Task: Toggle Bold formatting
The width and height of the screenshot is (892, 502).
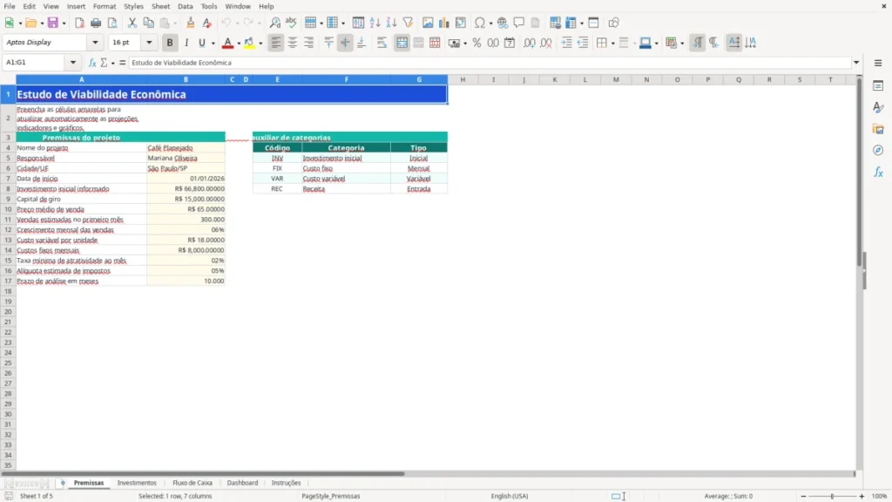Action: coord(170,43)
